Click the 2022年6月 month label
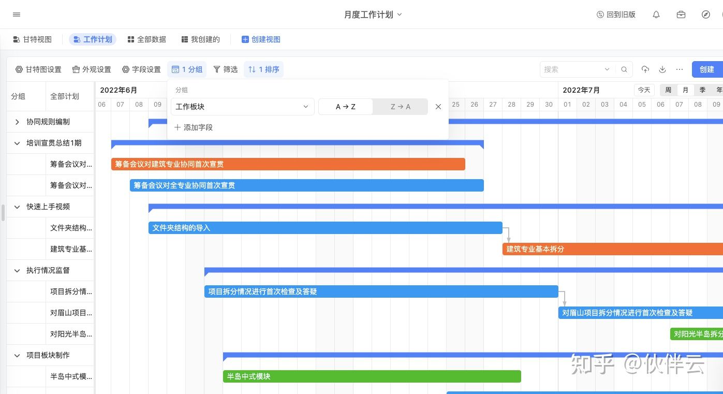The image size is (723, 394). (119, 90)
